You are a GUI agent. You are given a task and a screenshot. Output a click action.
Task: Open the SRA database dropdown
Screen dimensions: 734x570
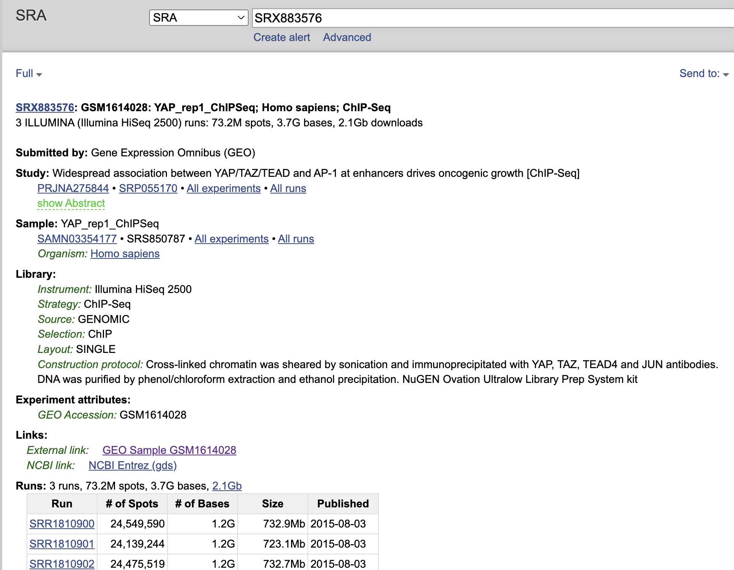point(198,18)
